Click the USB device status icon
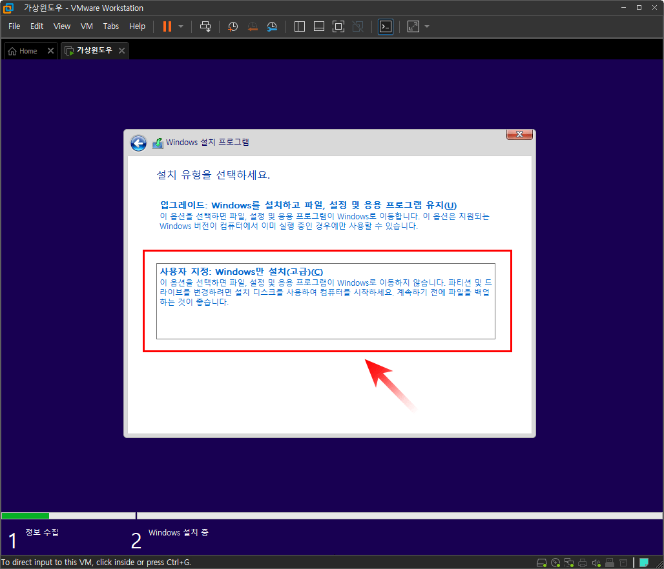664x569 pixels. 610,563
